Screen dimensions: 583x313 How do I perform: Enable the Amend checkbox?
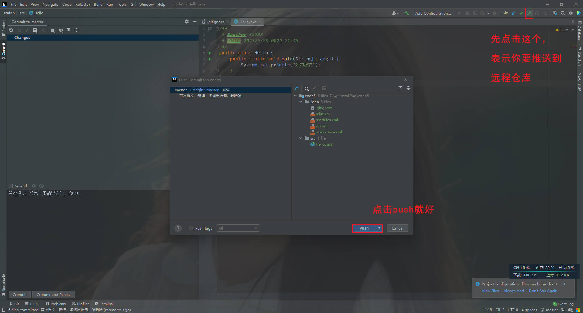click(x=11, y=186)
